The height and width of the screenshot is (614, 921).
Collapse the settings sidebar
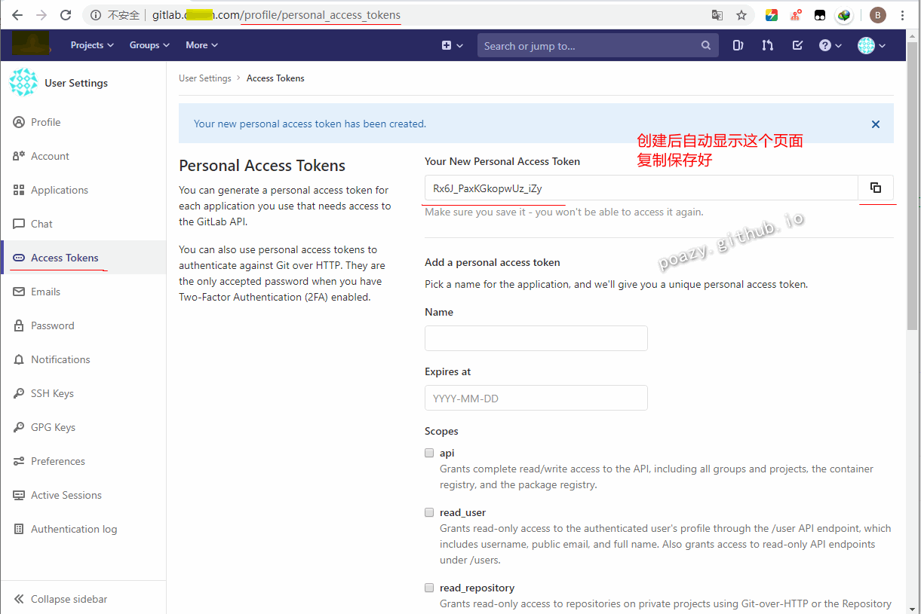69,599
